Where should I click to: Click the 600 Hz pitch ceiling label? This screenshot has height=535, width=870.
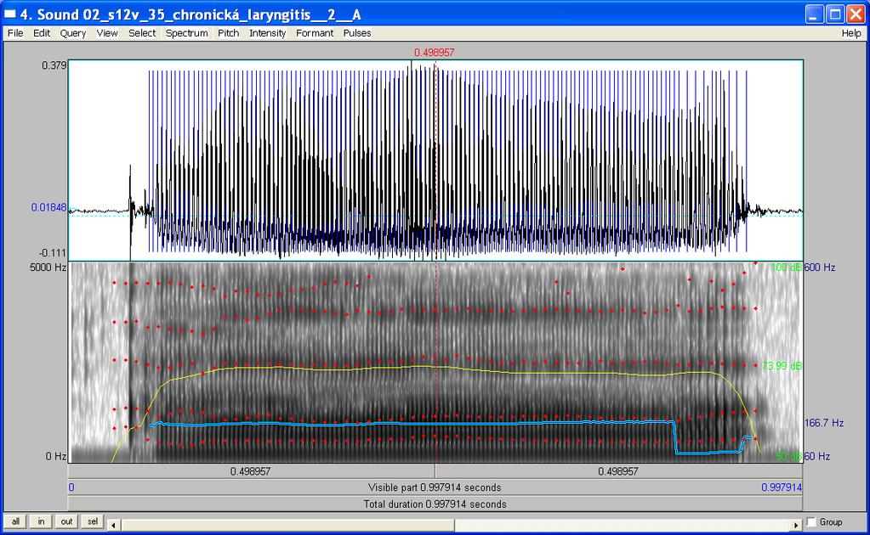tap(820, 267)
